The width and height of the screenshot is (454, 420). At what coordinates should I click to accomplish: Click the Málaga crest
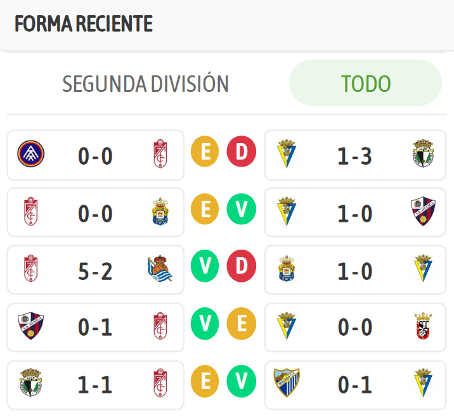[x=287, y=383]
